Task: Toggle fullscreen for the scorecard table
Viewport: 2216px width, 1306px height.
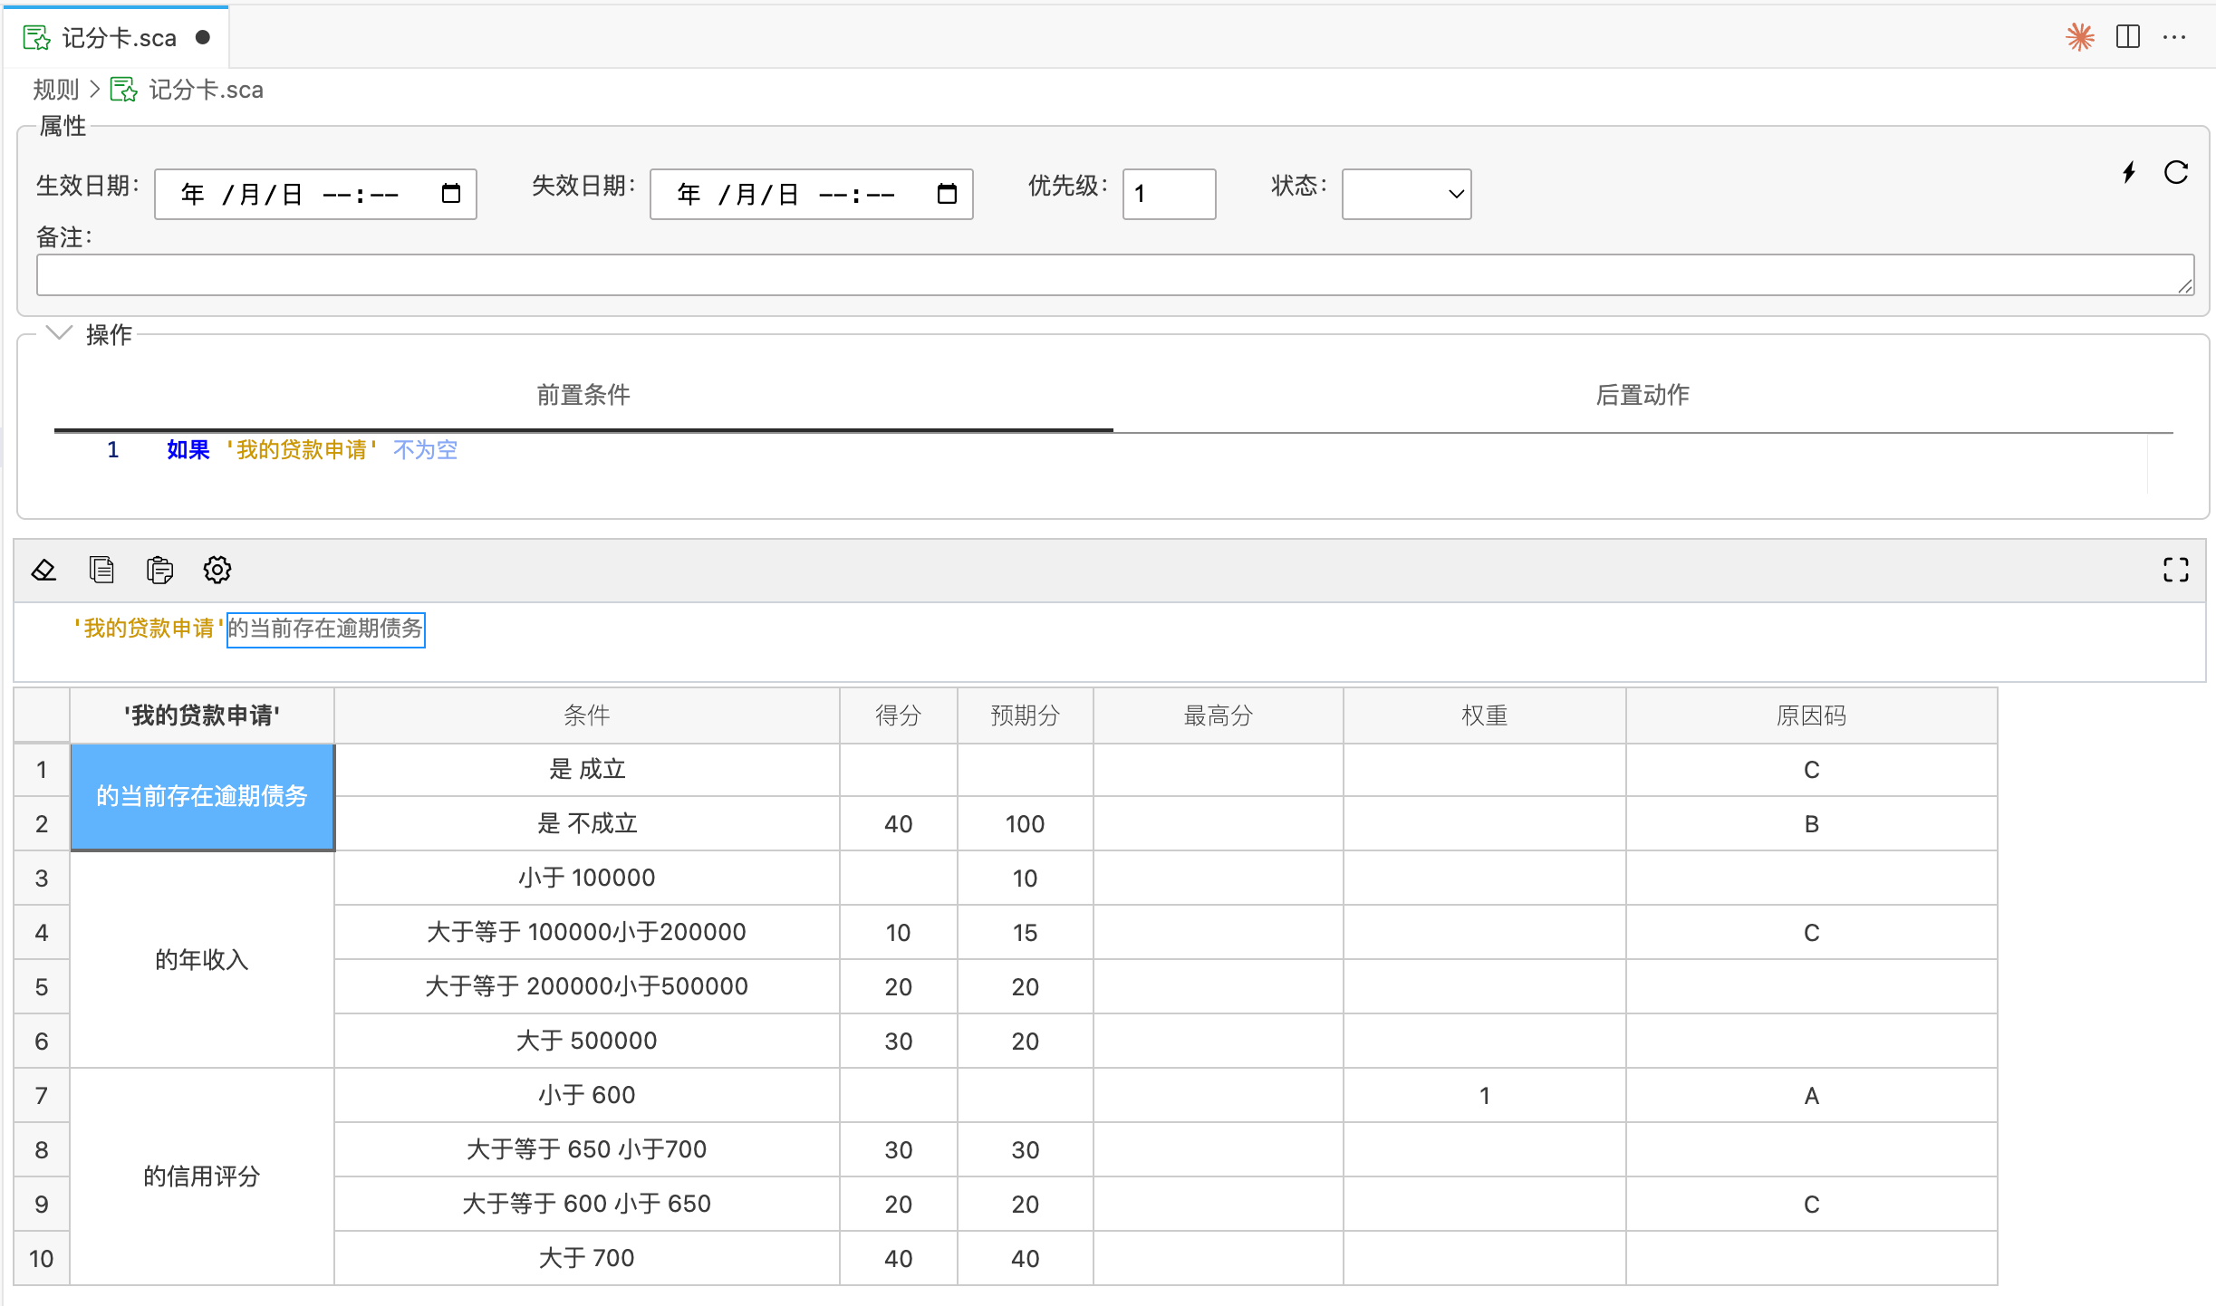Action: coord(2175,570)
